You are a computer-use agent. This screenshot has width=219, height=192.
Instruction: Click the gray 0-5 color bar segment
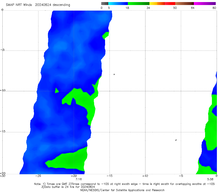coord(104,4)
